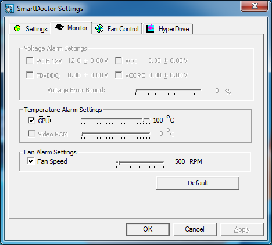Switch to the Fan Control tab

[x=117, y=29]
